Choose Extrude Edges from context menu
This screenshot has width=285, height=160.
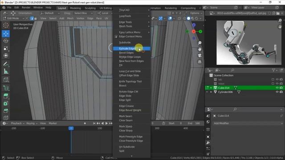coord(132,48)
